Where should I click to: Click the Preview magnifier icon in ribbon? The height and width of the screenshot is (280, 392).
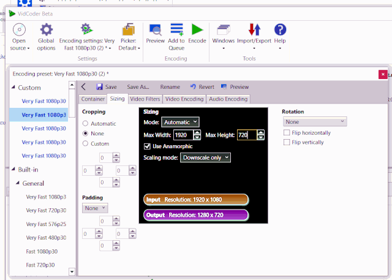click(155, 30)
